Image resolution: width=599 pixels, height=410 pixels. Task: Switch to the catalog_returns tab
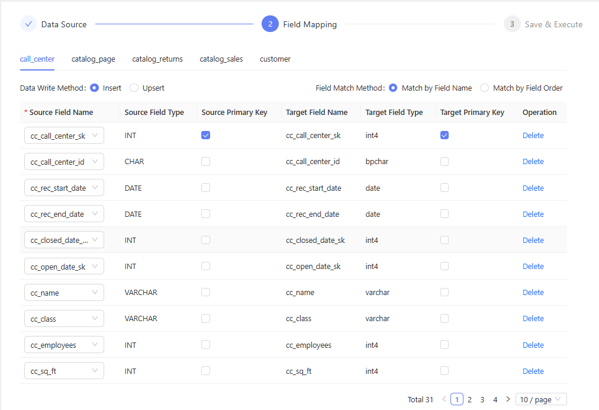[x=157, y=59]
